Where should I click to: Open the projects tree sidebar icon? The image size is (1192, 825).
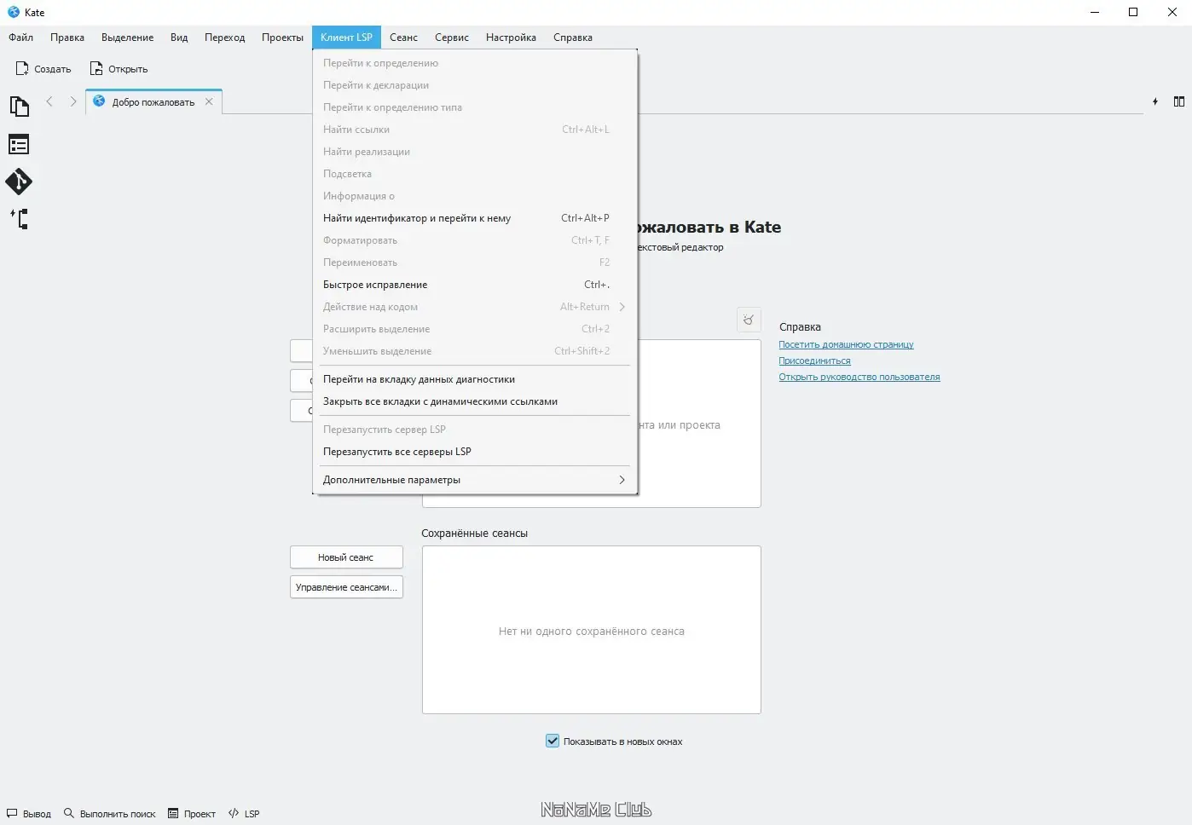[19, 219]
